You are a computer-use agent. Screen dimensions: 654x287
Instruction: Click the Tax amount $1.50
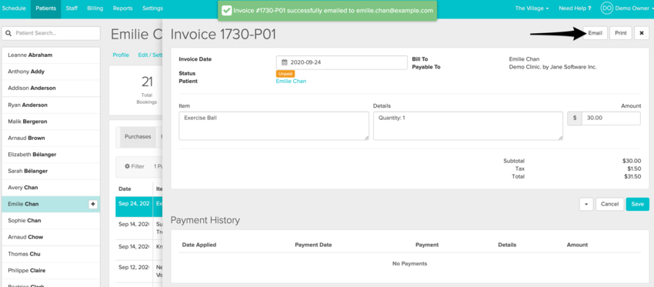tap(634, 169)
